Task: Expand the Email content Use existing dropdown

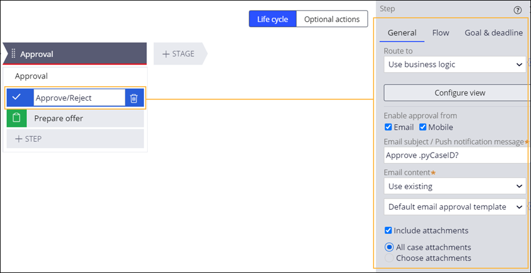Action: [x=455, y=186]
